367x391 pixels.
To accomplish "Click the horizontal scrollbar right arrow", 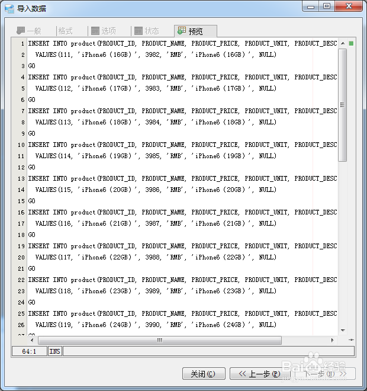I will (x=332, y=340).
